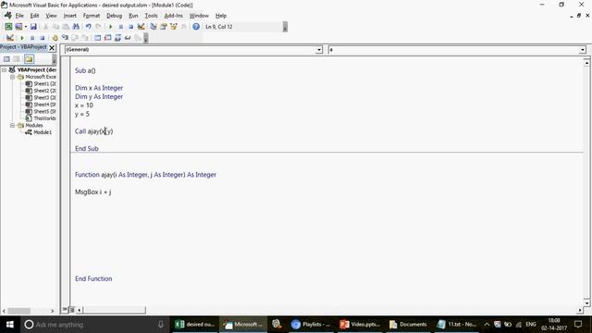Click View Object in the Project panel

17,59
